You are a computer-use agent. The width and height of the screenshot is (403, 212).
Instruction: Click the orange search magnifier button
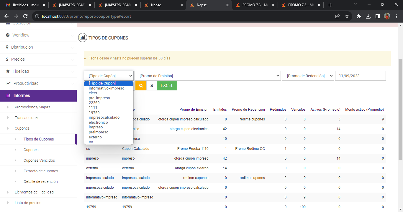pos(141,86)
